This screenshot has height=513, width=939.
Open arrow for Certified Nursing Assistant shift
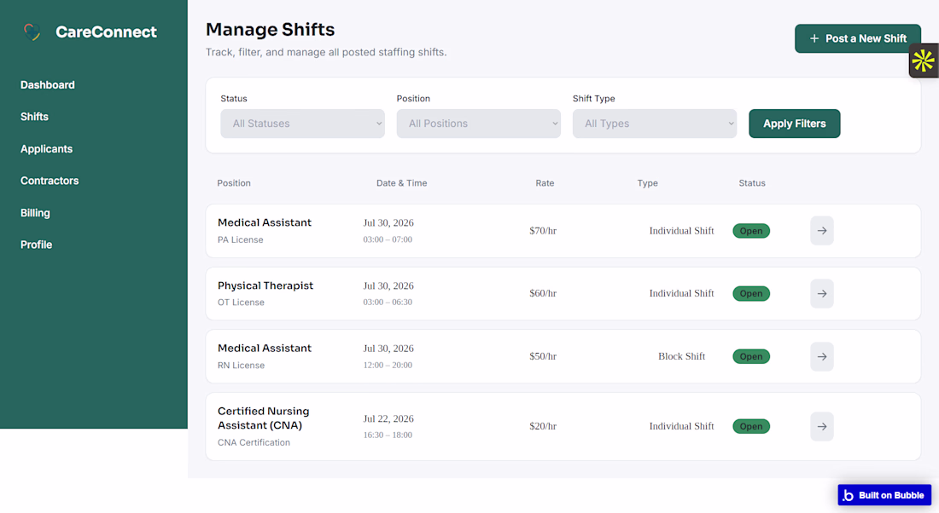point(821,426)
